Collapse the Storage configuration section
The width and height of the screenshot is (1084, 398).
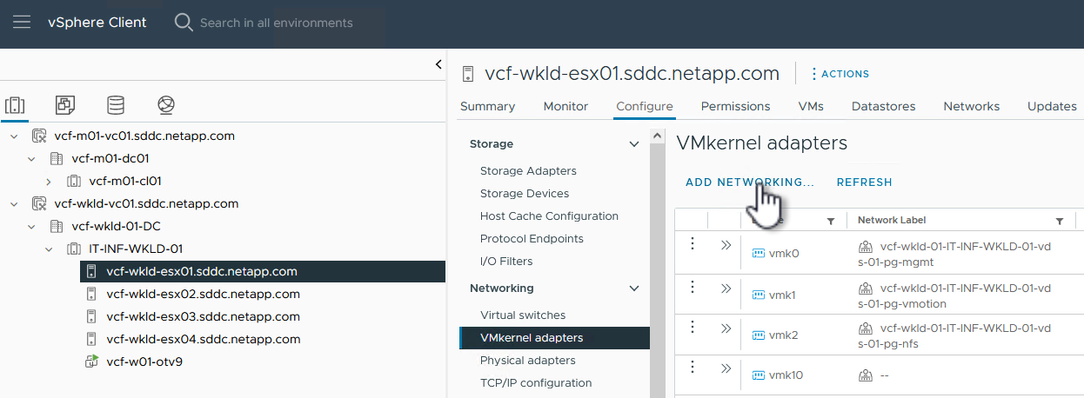tap(634, 144)
